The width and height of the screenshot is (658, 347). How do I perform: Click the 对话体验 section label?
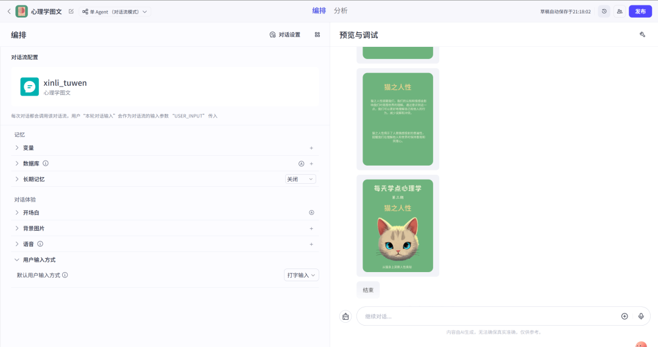(25, 200)
